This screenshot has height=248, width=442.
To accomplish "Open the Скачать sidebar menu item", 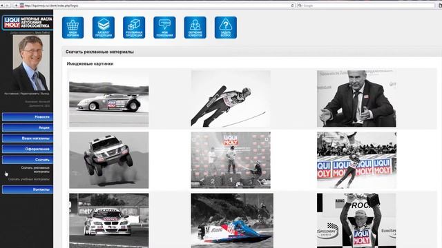I will pyautogui.click(x=28, y=159).
